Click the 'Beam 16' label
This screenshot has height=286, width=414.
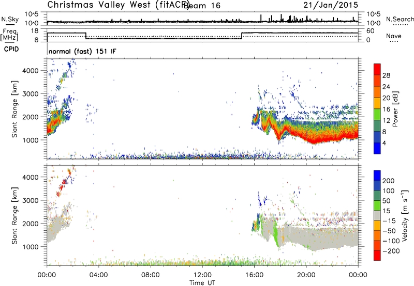(x=202, y=5)
